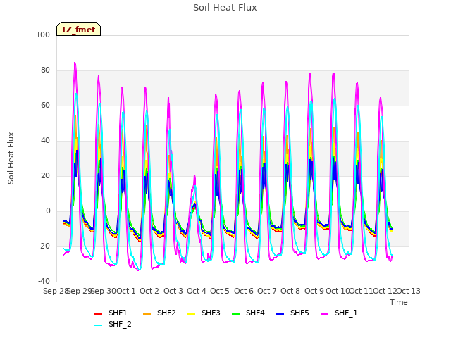Click the Oct 13 x-axis label
This screenshot has height=338, width=451.
(409, 291)
